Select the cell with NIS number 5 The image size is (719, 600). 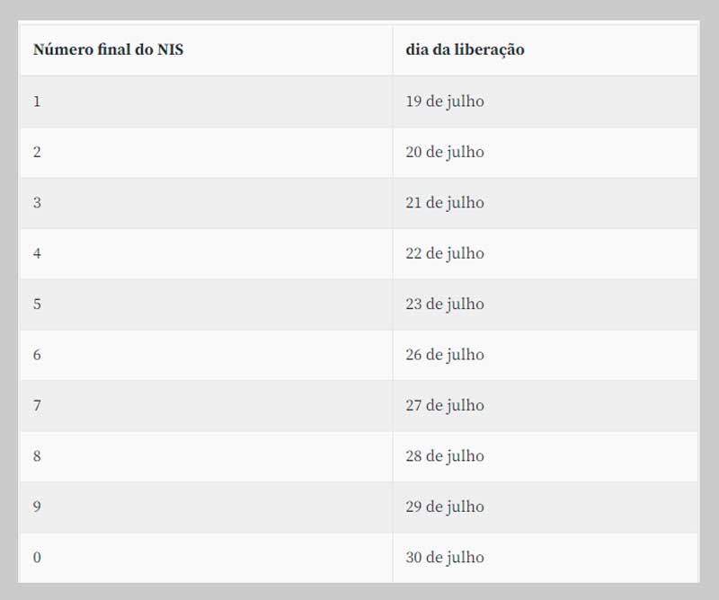(37, 304)
